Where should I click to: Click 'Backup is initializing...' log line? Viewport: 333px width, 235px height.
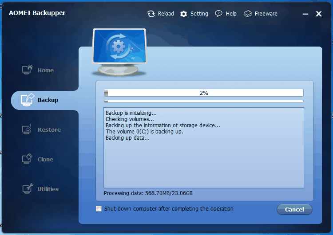131,113
